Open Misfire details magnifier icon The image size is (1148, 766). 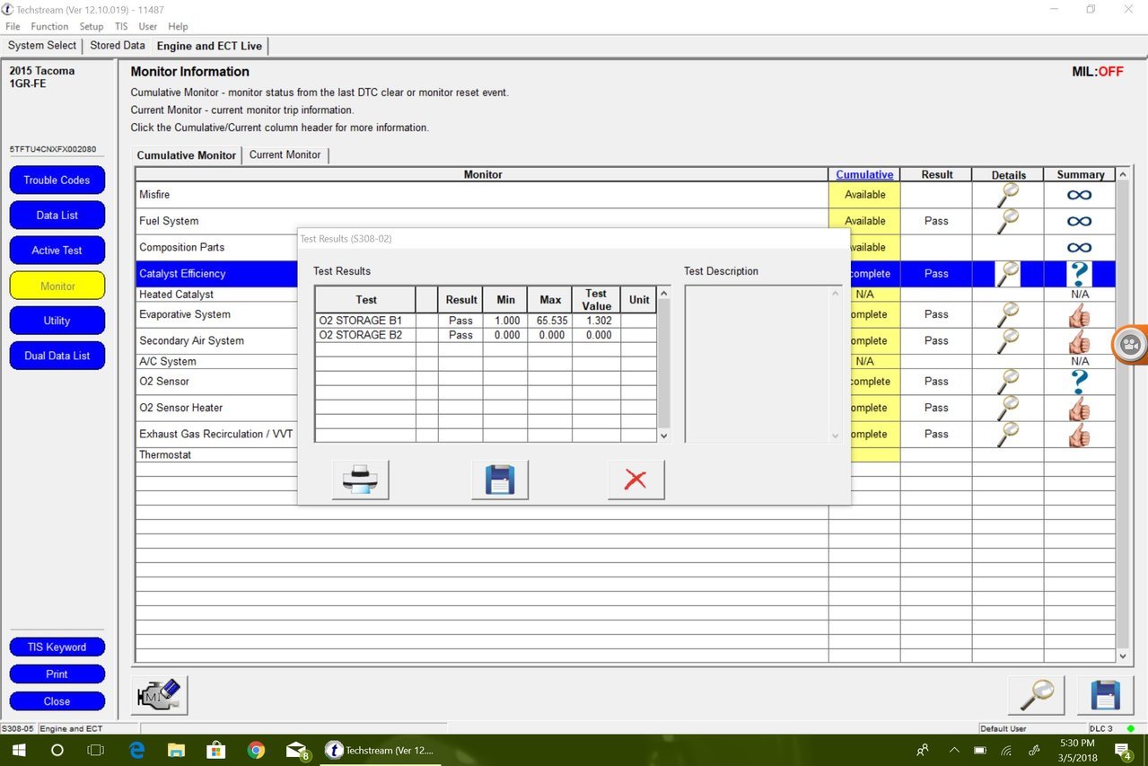coord(1008,195)
